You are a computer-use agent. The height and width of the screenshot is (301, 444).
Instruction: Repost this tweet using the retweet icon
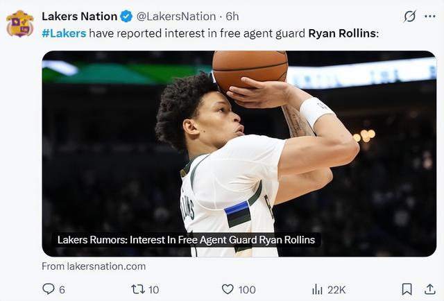137,289
